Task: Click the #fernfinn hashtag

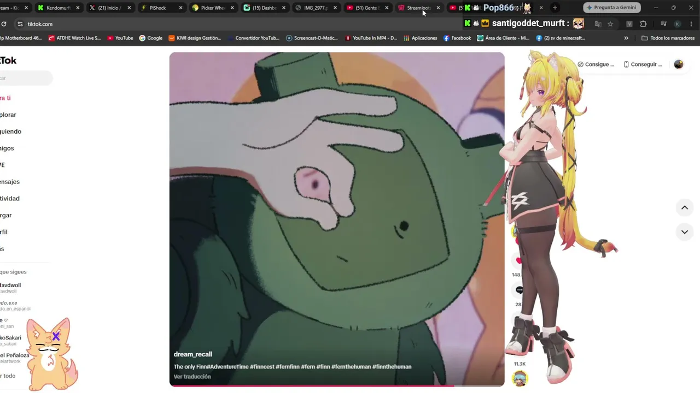Action: pyautogui.click(x=288, y=367)
